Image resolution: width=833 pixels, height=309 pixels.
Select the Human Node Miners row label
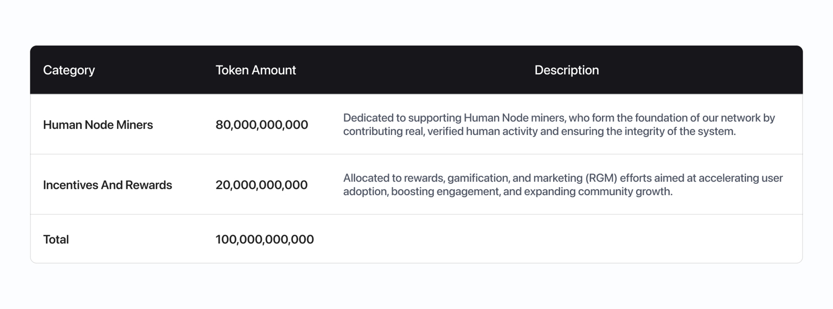coord(98,125)
